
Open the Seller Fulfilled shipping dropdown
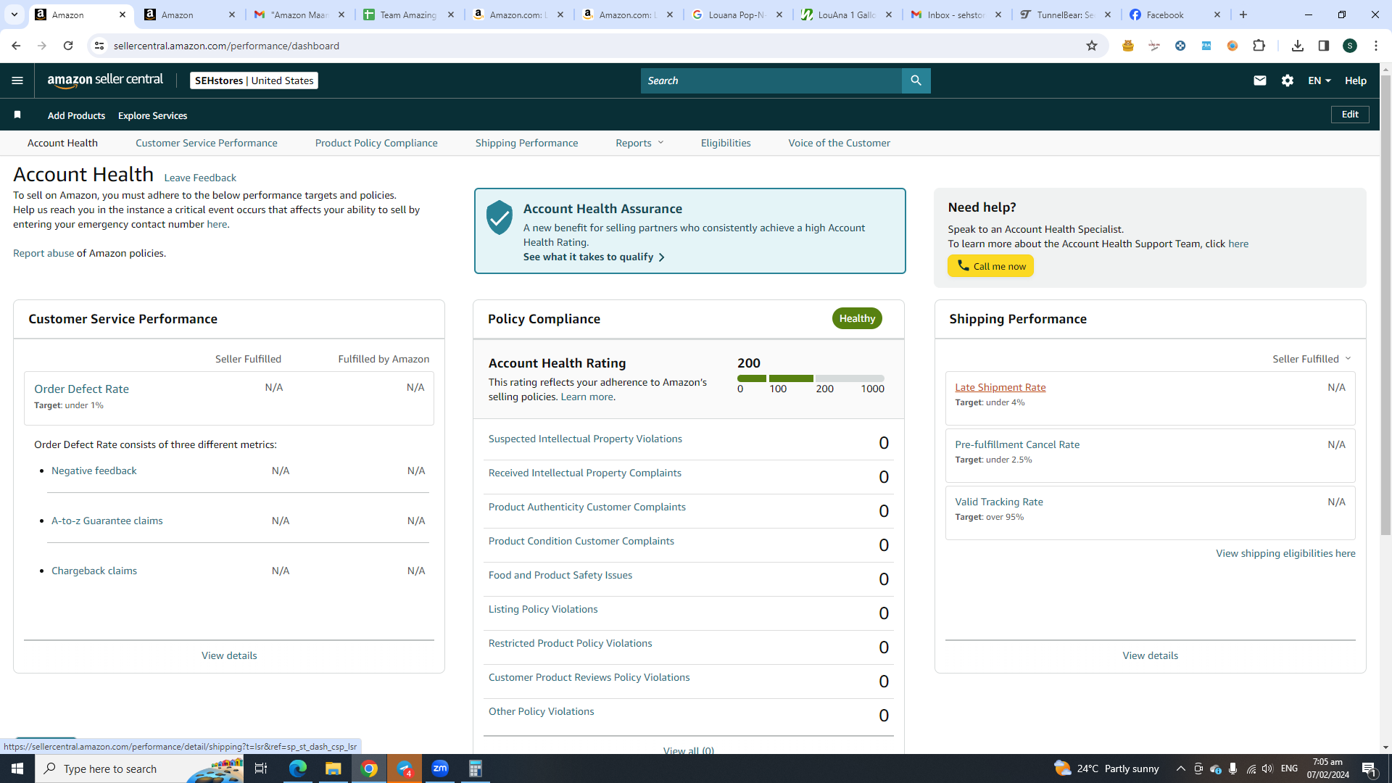[1312, 359]
